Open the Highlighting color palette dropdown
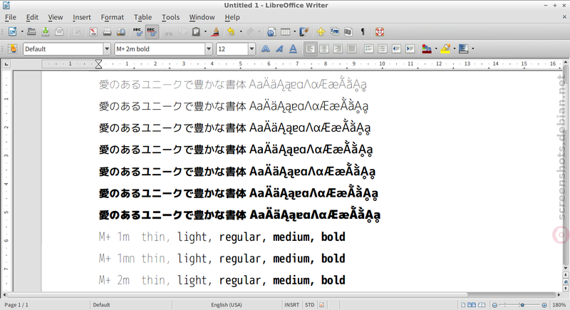Image resolution: width=570 pixels, height=310 pixels. (455, 48)
